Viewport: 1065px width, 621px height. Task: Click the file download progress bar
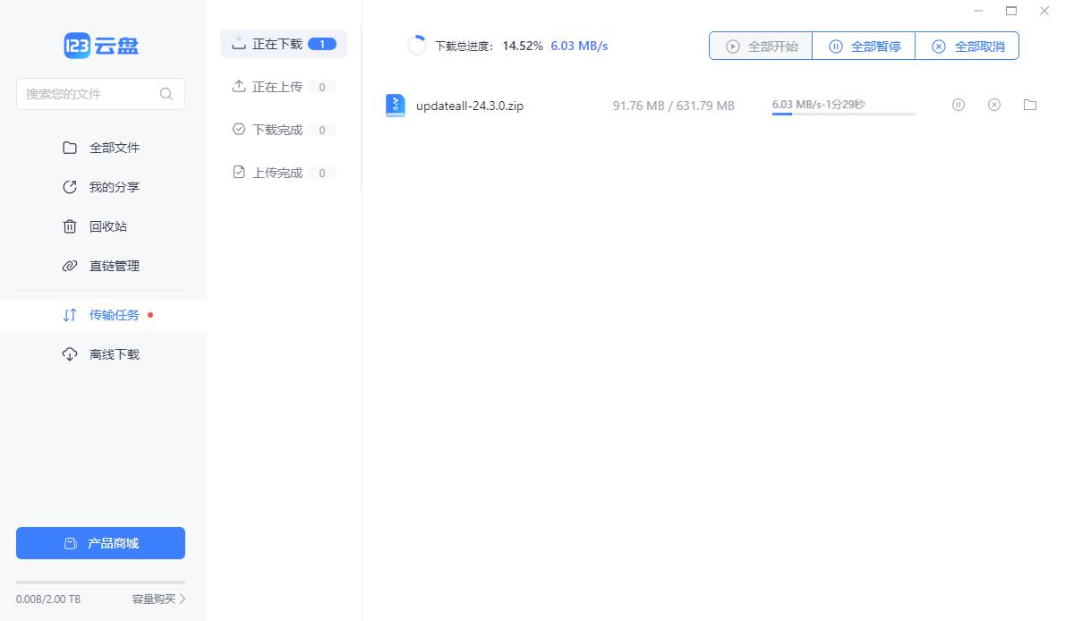point(843,115)
